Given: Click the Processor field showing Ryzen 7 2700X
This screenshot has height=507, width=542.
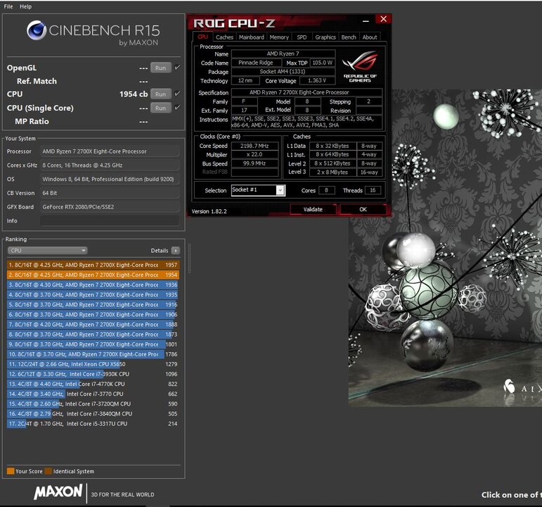Looking at the screenshot, I should pos(110,151).
